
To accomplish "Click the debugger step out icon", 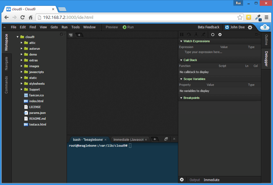I will coord(203,35).
